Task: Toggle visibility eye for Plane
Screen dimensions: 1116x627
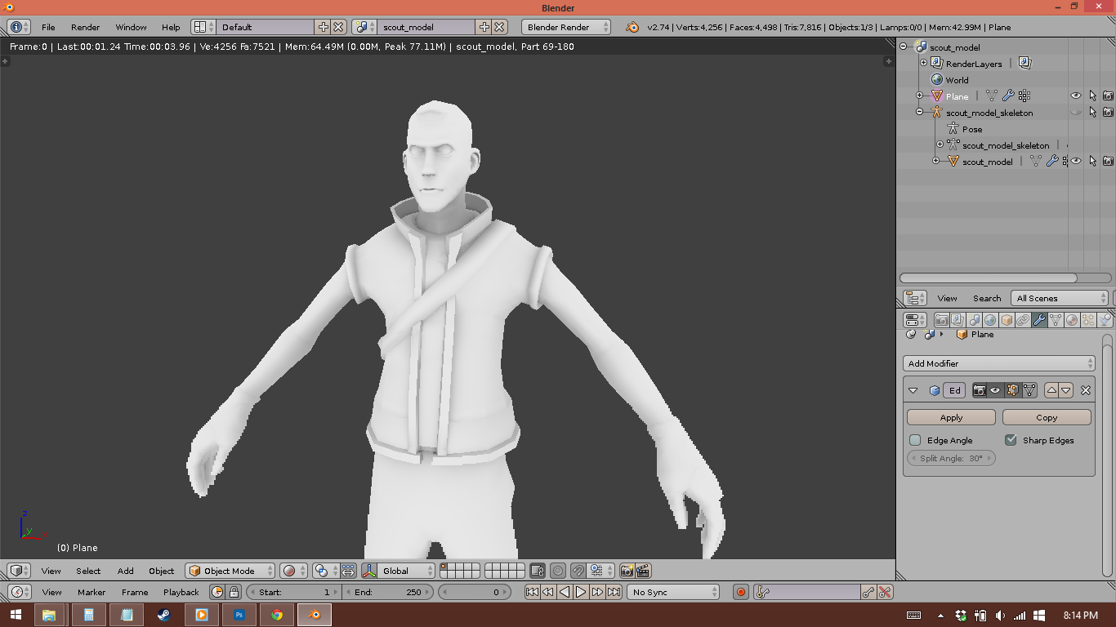Action: click(1076, 96)
